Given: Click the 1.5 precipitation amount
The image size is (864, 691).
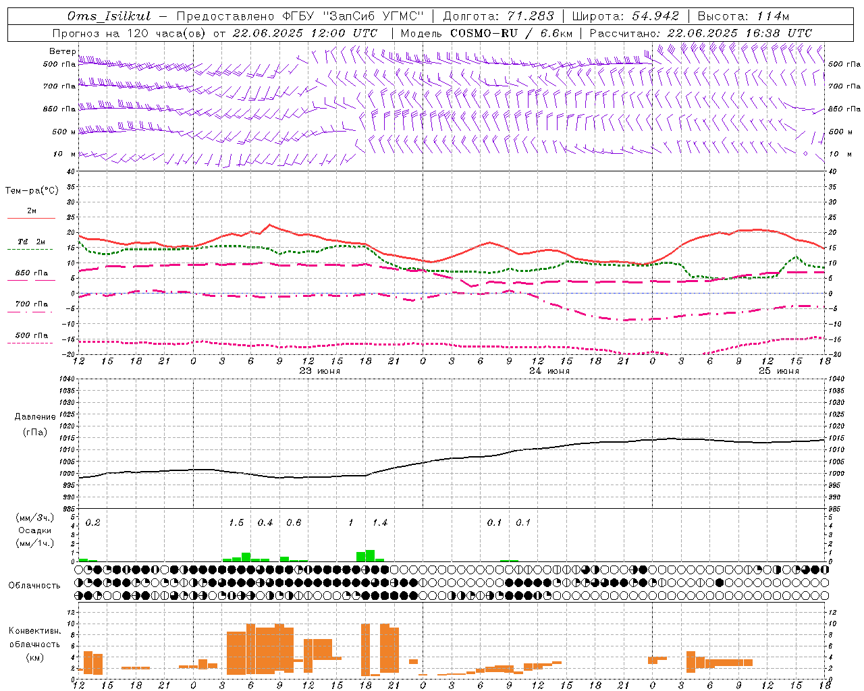Looking at the screenshot, I should coord(236,523).
